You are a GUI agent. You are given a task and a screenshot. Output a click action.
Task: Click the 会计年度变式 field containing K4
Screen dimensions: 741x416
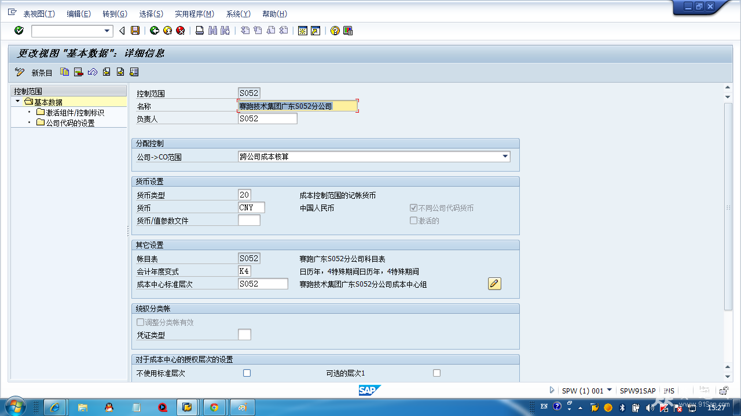point(244,271)
